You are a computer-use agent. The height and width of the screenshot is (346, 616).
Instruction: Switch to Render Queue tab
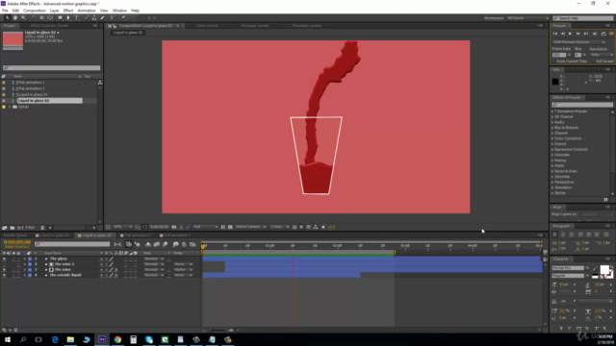click(x=15, y=235)
